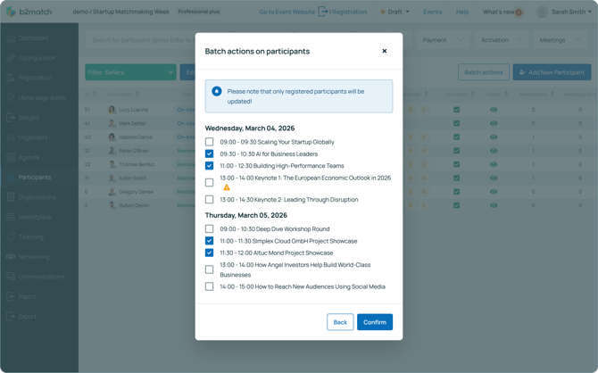Click the Registration arrow icon in top bar
The width and height of the screenshot is (598, 373).
pos(323,12)
